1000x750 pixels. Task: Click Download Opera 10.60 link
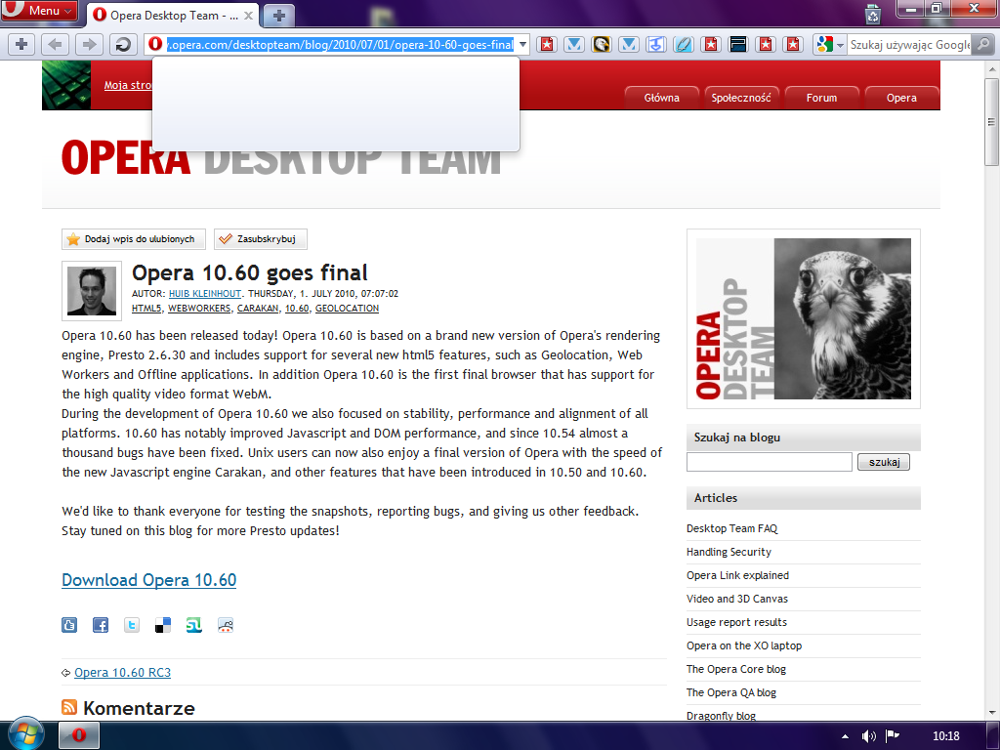pos(148,580)
